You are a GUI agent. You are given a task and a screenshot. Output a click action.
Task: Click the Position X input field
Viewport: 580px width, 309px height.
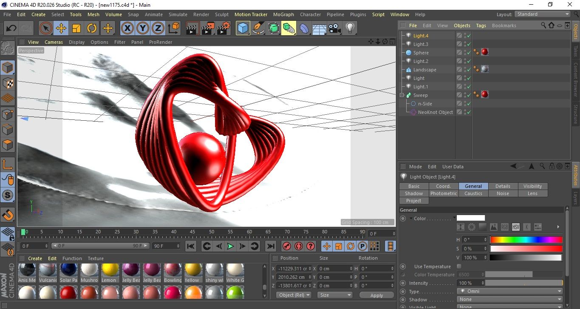(x=293, y=269)
